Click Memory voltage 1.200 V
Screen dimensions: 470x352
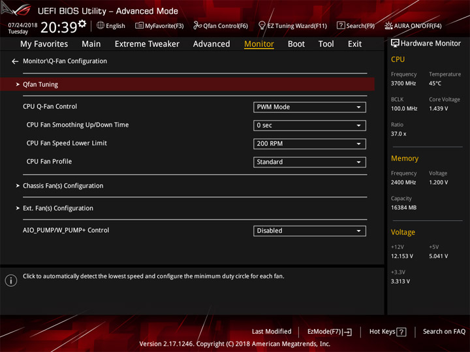[439, 183]
